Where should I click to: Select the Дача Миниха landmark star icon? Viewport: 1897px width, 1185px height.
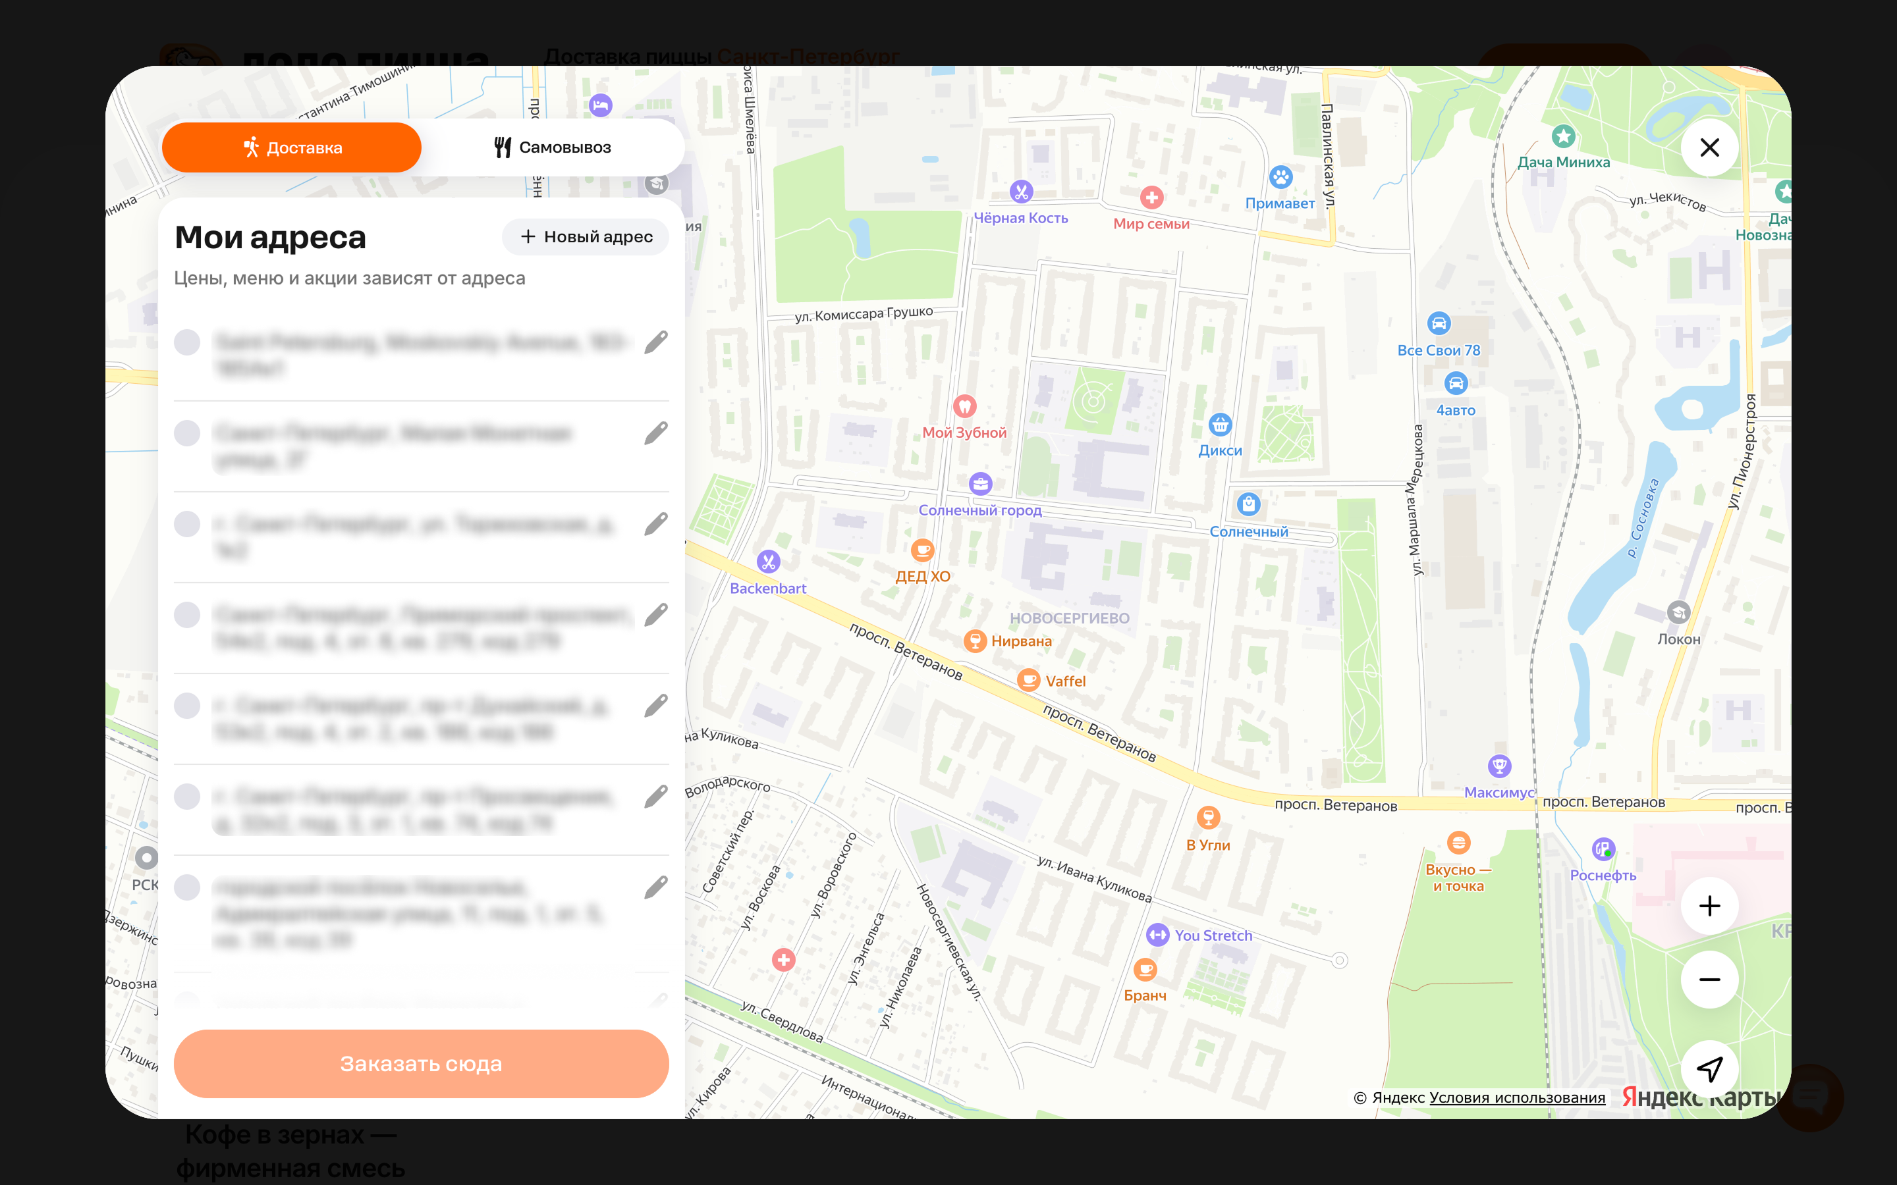point(1563,136)
